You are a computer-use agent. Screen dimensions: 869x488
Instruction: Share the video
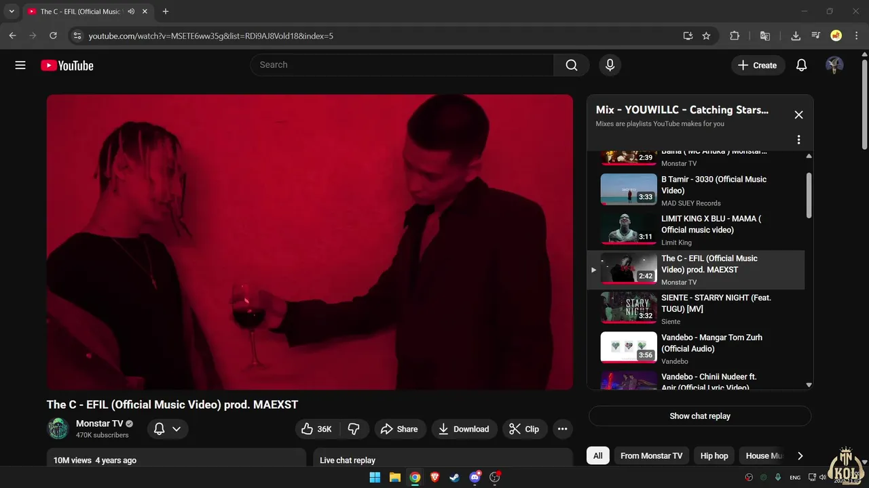399,429
